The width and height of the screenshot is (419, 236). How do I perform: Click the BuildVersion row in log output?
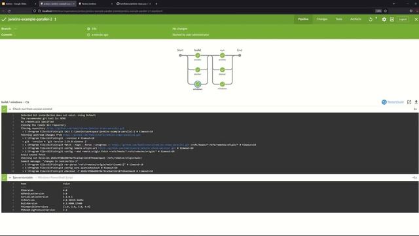pos(51,203)
